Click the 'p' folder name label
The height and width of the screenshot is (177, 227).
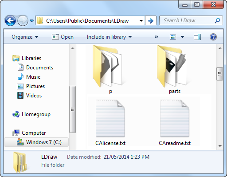tap(110, 91)
